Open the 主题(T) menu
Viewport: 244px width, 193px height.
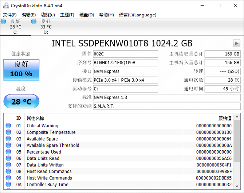pos(67,15)
